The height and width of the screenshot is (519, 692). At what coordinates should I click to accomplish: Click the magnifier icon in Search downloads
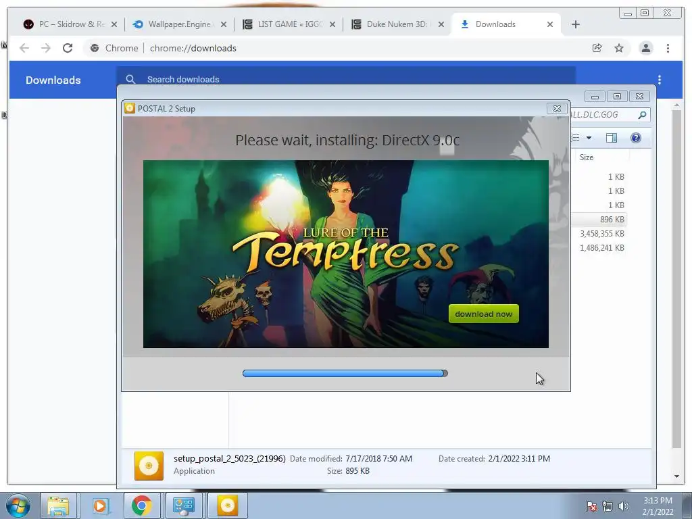point(130,80)
